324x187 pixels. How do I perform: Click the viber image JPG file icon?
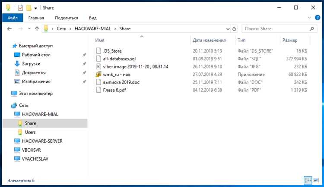98,66
